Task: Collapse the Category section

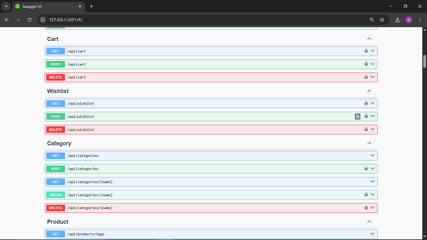Action: tap(369, 143)
